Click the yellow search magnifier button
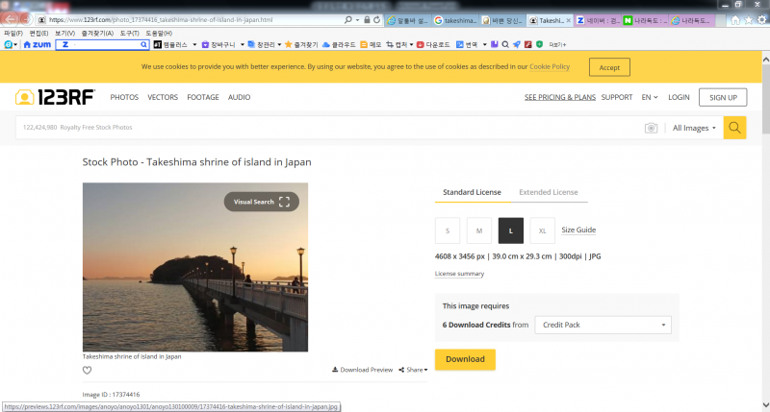This screenshot has width=770, height=412. (x=734, y=128)
